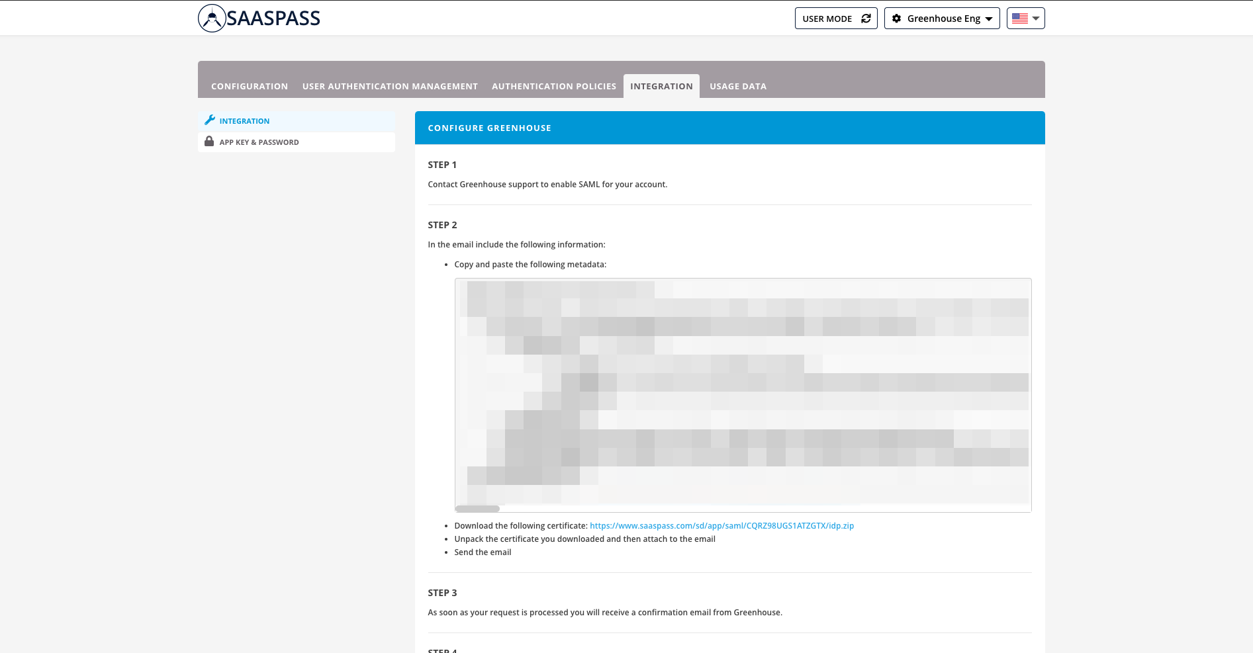
Task: Click inside the blurred metadata text area
Action: pos(743,390)
